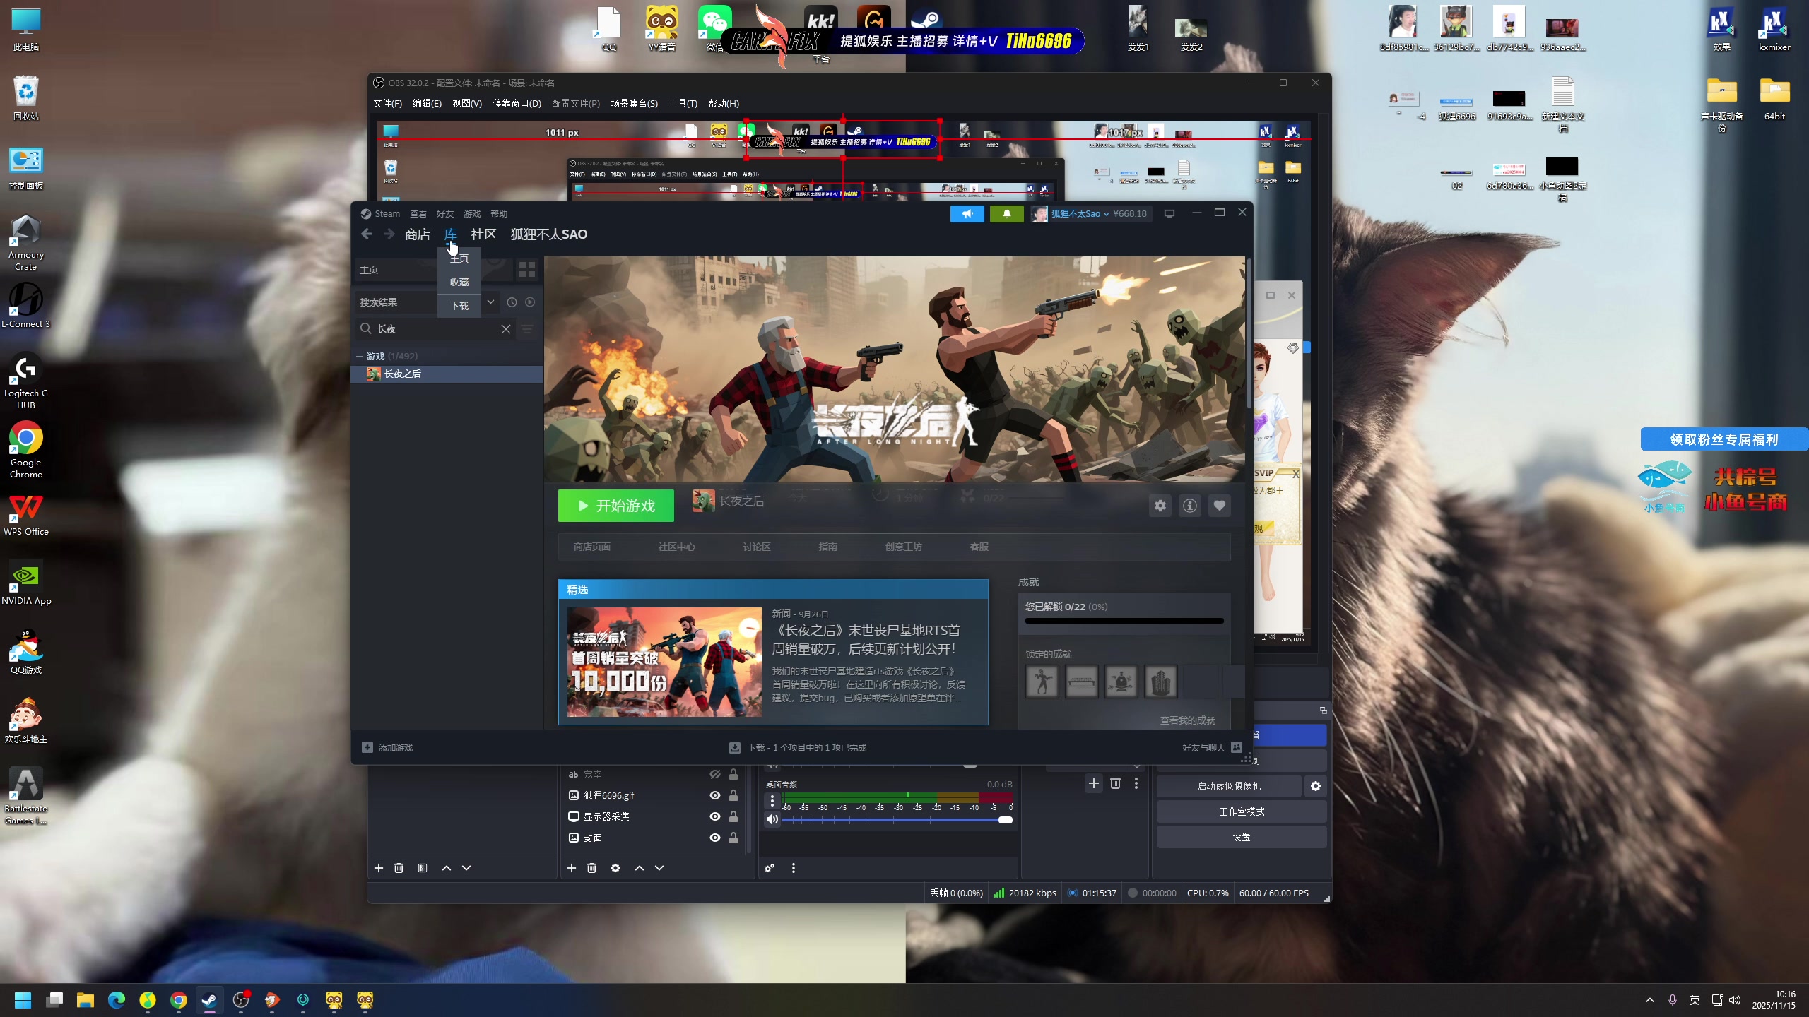Open virtual camera settings gear
Screen dimensions: 1809x1017
point(1315,786)
